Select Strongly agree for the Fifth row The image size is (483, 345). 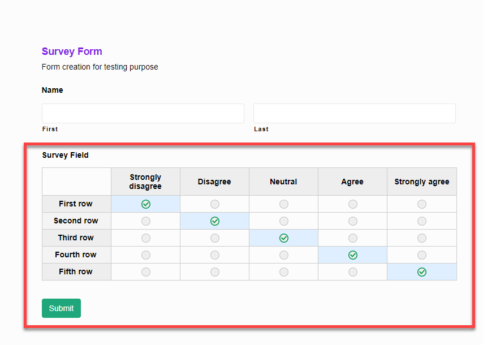coord(421,271)
